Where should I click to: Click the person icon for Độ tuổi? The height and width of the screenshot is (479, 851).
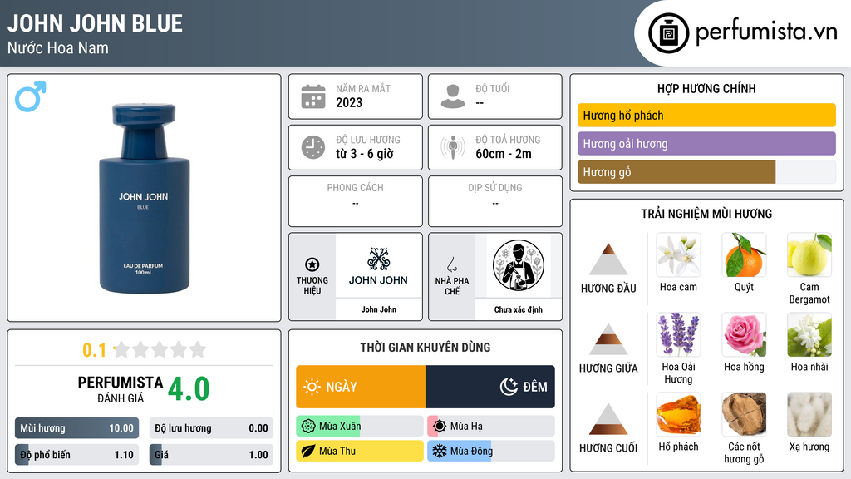(x=453, y=96)
